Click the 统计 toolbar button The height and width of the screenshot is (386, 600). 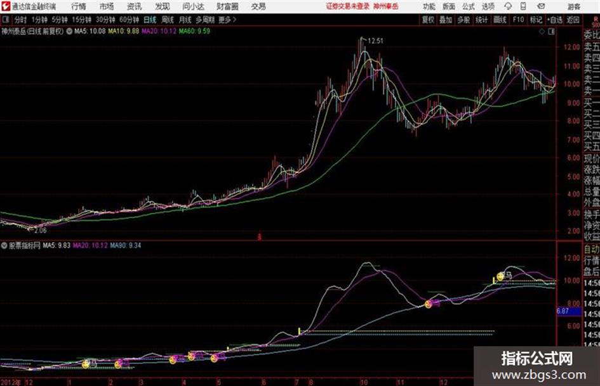click(x=482, y=20)
